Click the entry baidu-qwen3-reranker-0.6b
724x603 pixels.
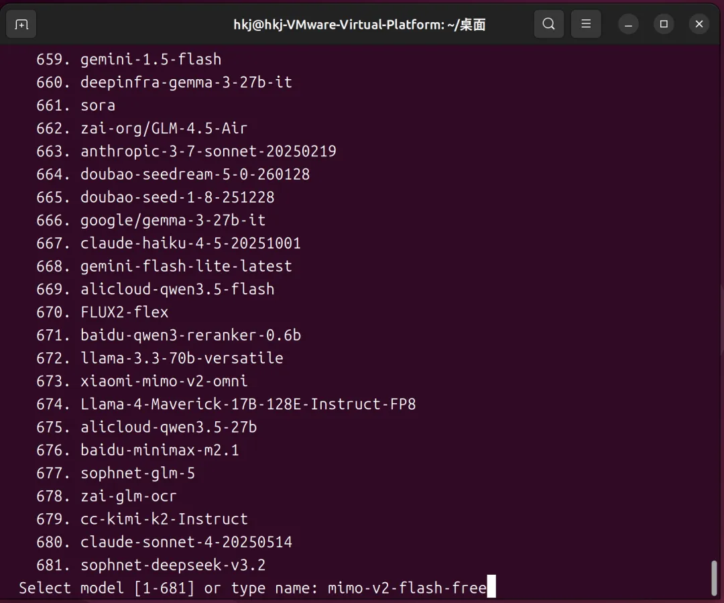coord(190,335)
